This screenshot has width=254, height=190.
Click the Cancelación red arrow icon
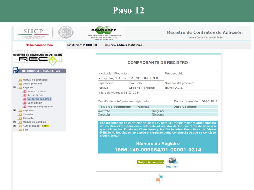tap(25, 103)
